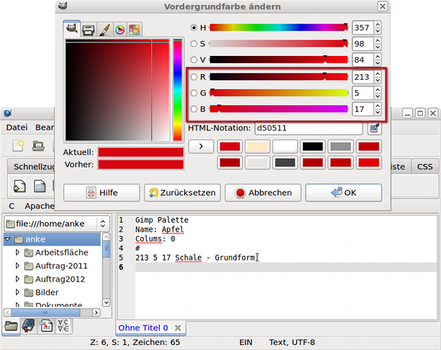Expand the Arbeitsfläche folder
This screenshot has height=350, width=441.
click(x=18, y=252)
